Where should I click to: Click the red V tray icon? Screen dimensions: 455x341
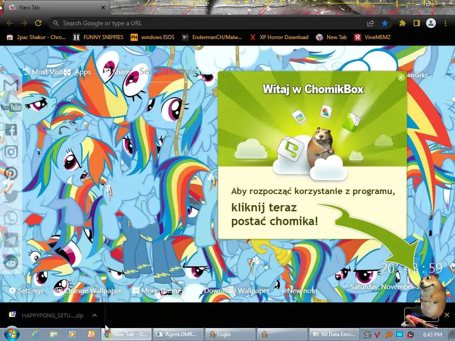pos(378,335)
